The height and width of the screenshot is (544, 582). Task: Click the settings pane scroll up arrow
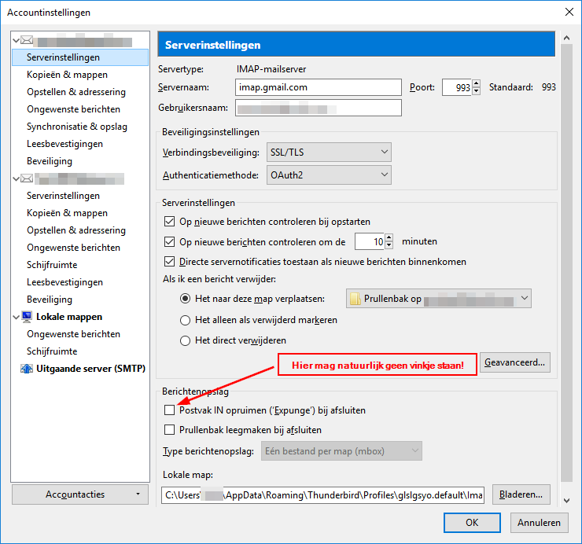566,38
